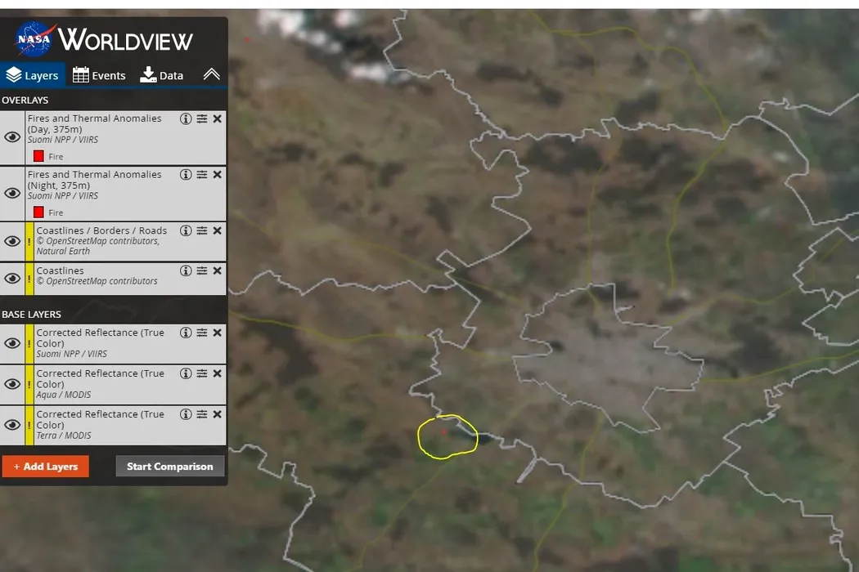
Task: Remove the Aqua / MODIS base layer
Action: (218, 374)
